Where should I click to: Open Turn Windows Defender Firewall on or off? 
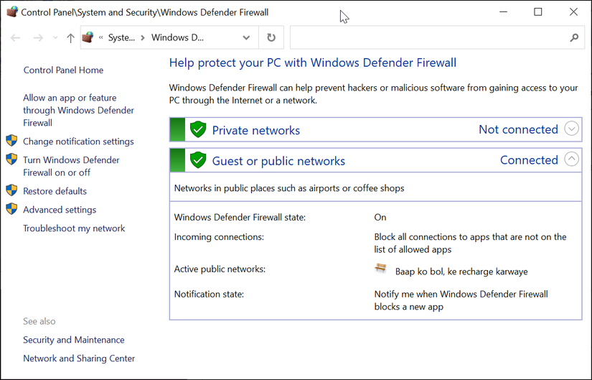[x=71, y=166]
